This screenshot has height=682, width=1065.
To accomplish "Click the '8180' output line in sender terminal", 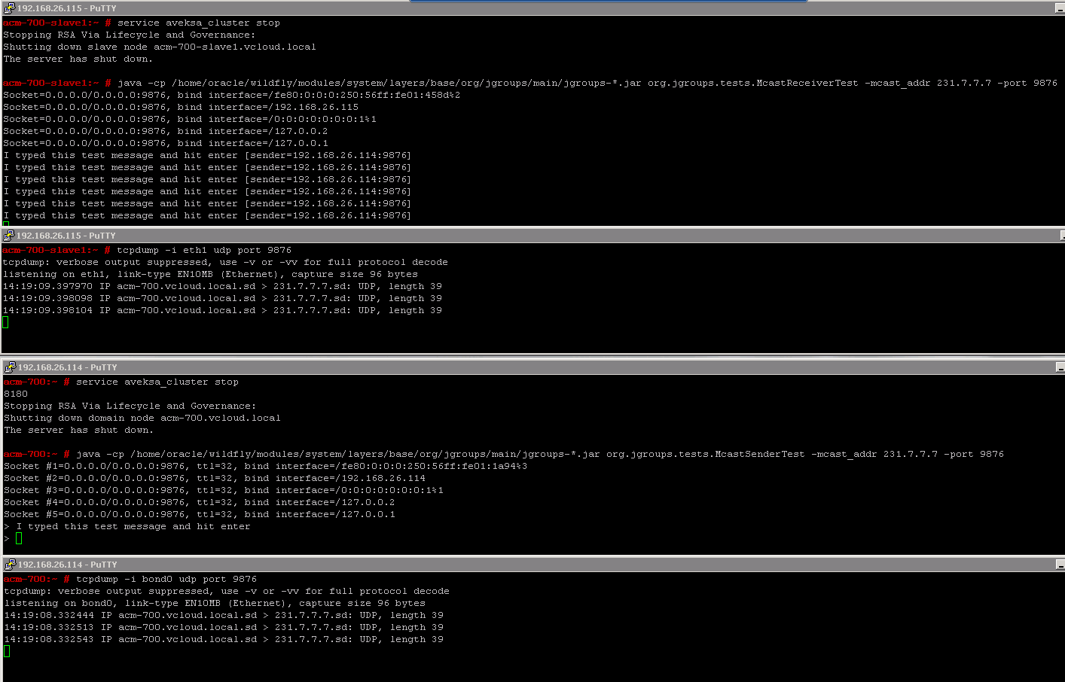I will [x=16, y=394].
